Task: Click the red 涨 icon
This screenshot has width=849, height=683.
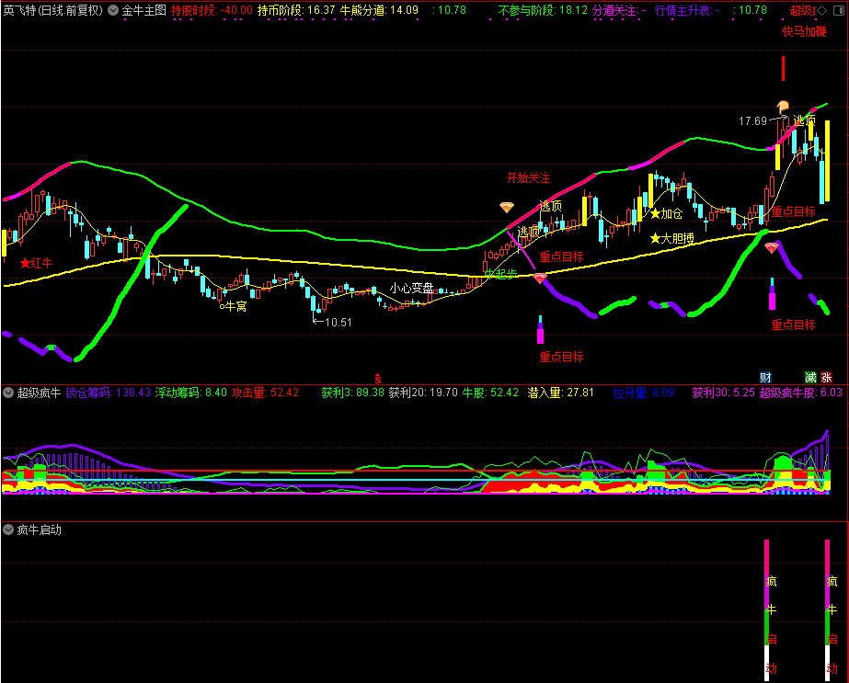Action: click(826, 377)
